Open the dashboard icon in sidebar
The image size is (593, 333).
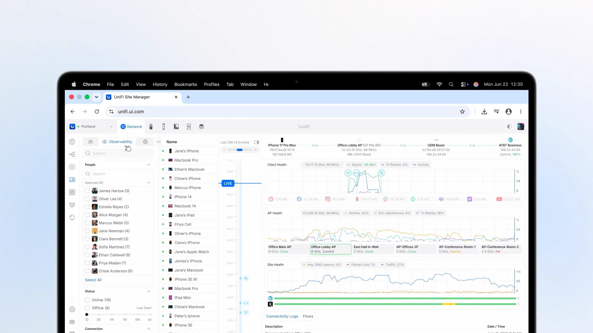point(72,142)
